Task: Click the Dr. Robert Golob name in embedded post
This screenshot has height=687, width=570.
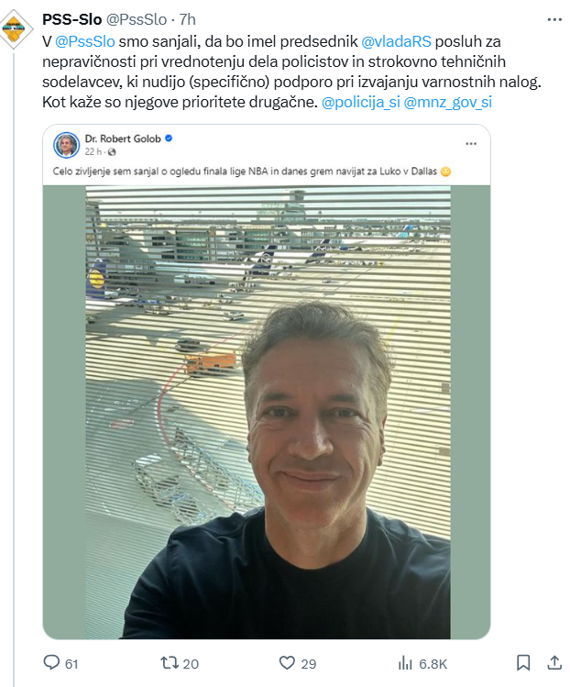Action: 123,139
